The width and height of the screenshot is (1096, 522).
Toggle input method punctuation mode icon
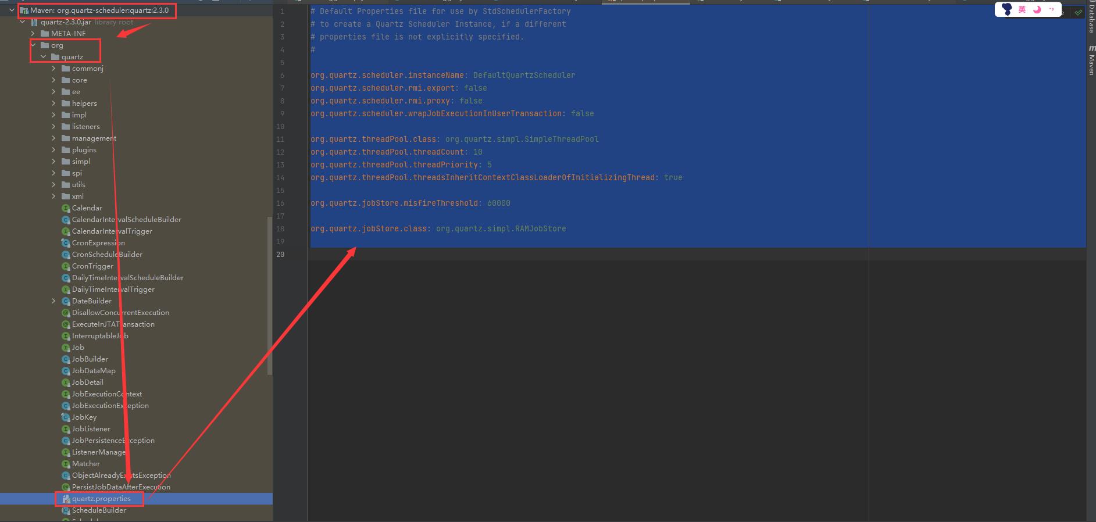(x=1051, y=9)
